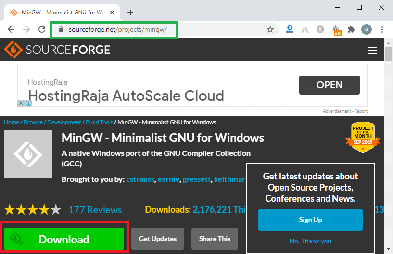Go to Development breadcrumb

point(64,122)
